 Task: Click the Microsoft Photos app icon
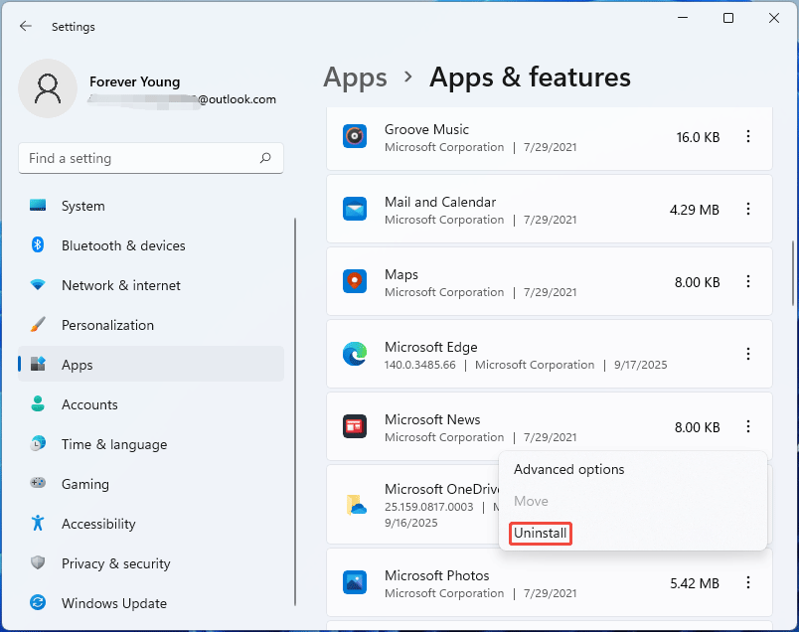pos(355,582)
